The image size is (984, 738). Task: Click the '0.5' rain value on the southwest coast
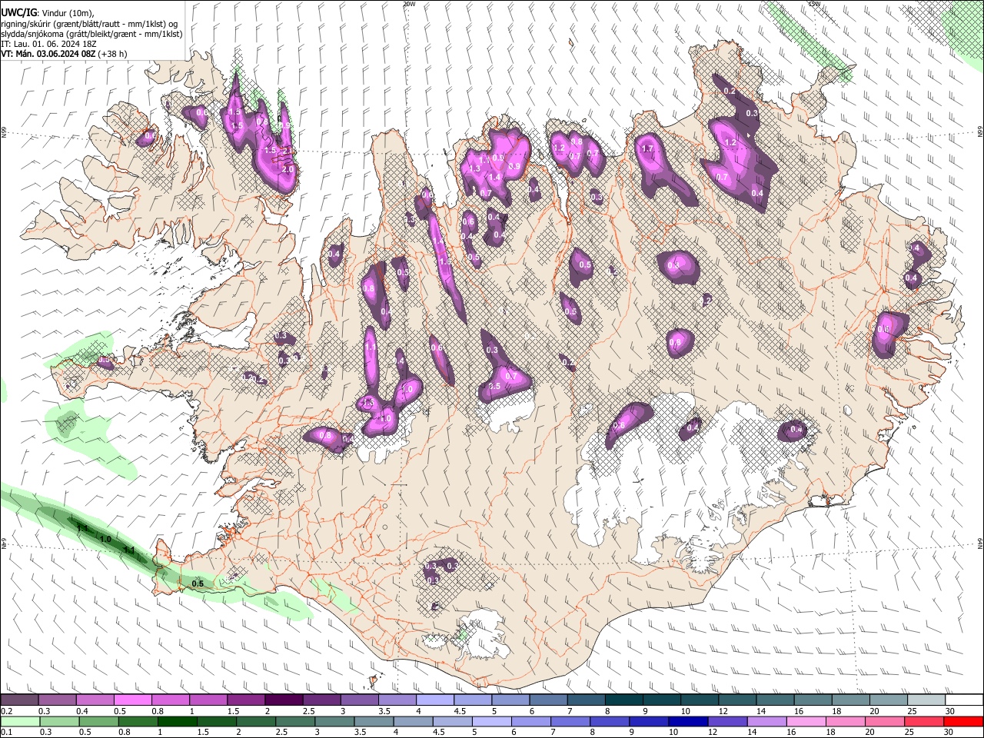[x=198, y=583]
